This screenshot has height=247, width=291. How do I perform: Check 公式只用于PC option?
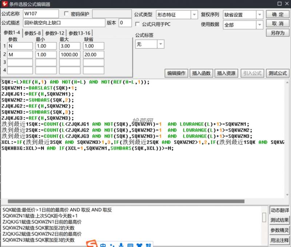pyautogui.click(x=137, y=24)
